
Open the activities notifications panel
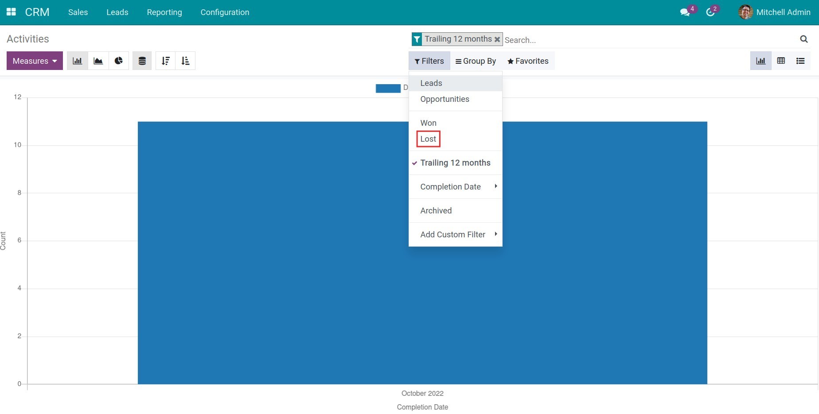[711, 12]
